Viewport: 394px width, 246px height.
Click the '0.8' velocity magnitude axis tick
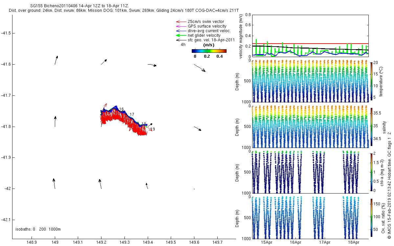pyautogui.click(x=248, y=15)
